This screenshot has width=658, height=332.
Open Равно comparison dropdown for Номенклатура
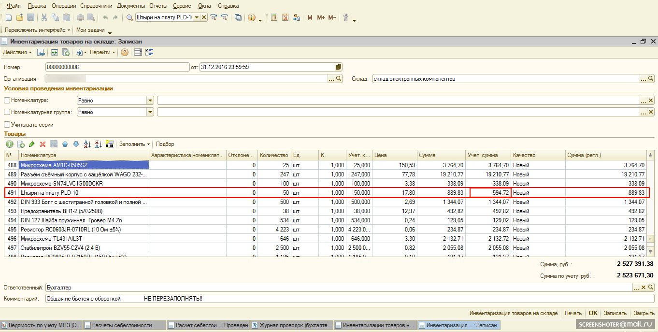click(150, 101)
